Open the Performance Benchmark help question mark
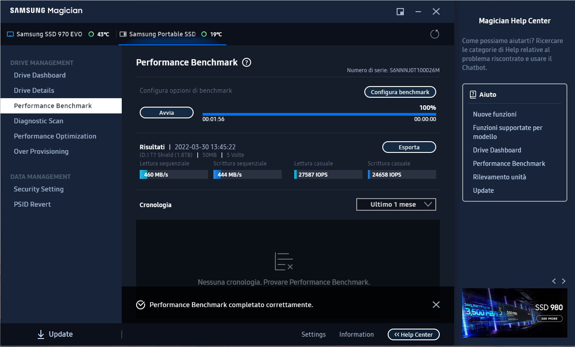This screenshot has height=347, width=575. pos(247,63)
